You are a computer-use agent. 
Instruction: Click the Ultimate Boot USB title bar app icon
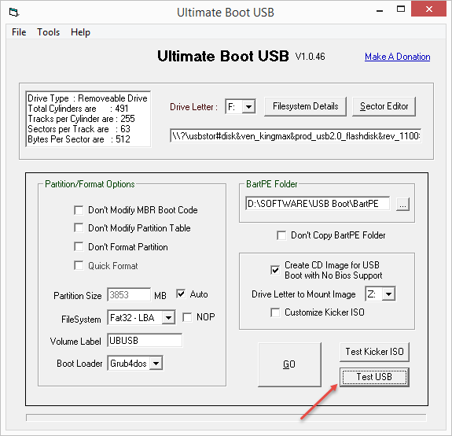(x=14, y=13)
